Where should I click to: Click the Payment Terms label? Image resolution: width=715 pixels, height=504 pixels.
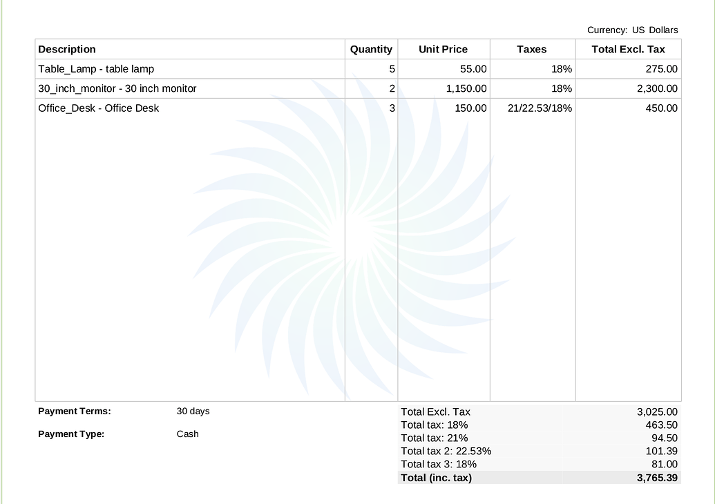[75, 411]
